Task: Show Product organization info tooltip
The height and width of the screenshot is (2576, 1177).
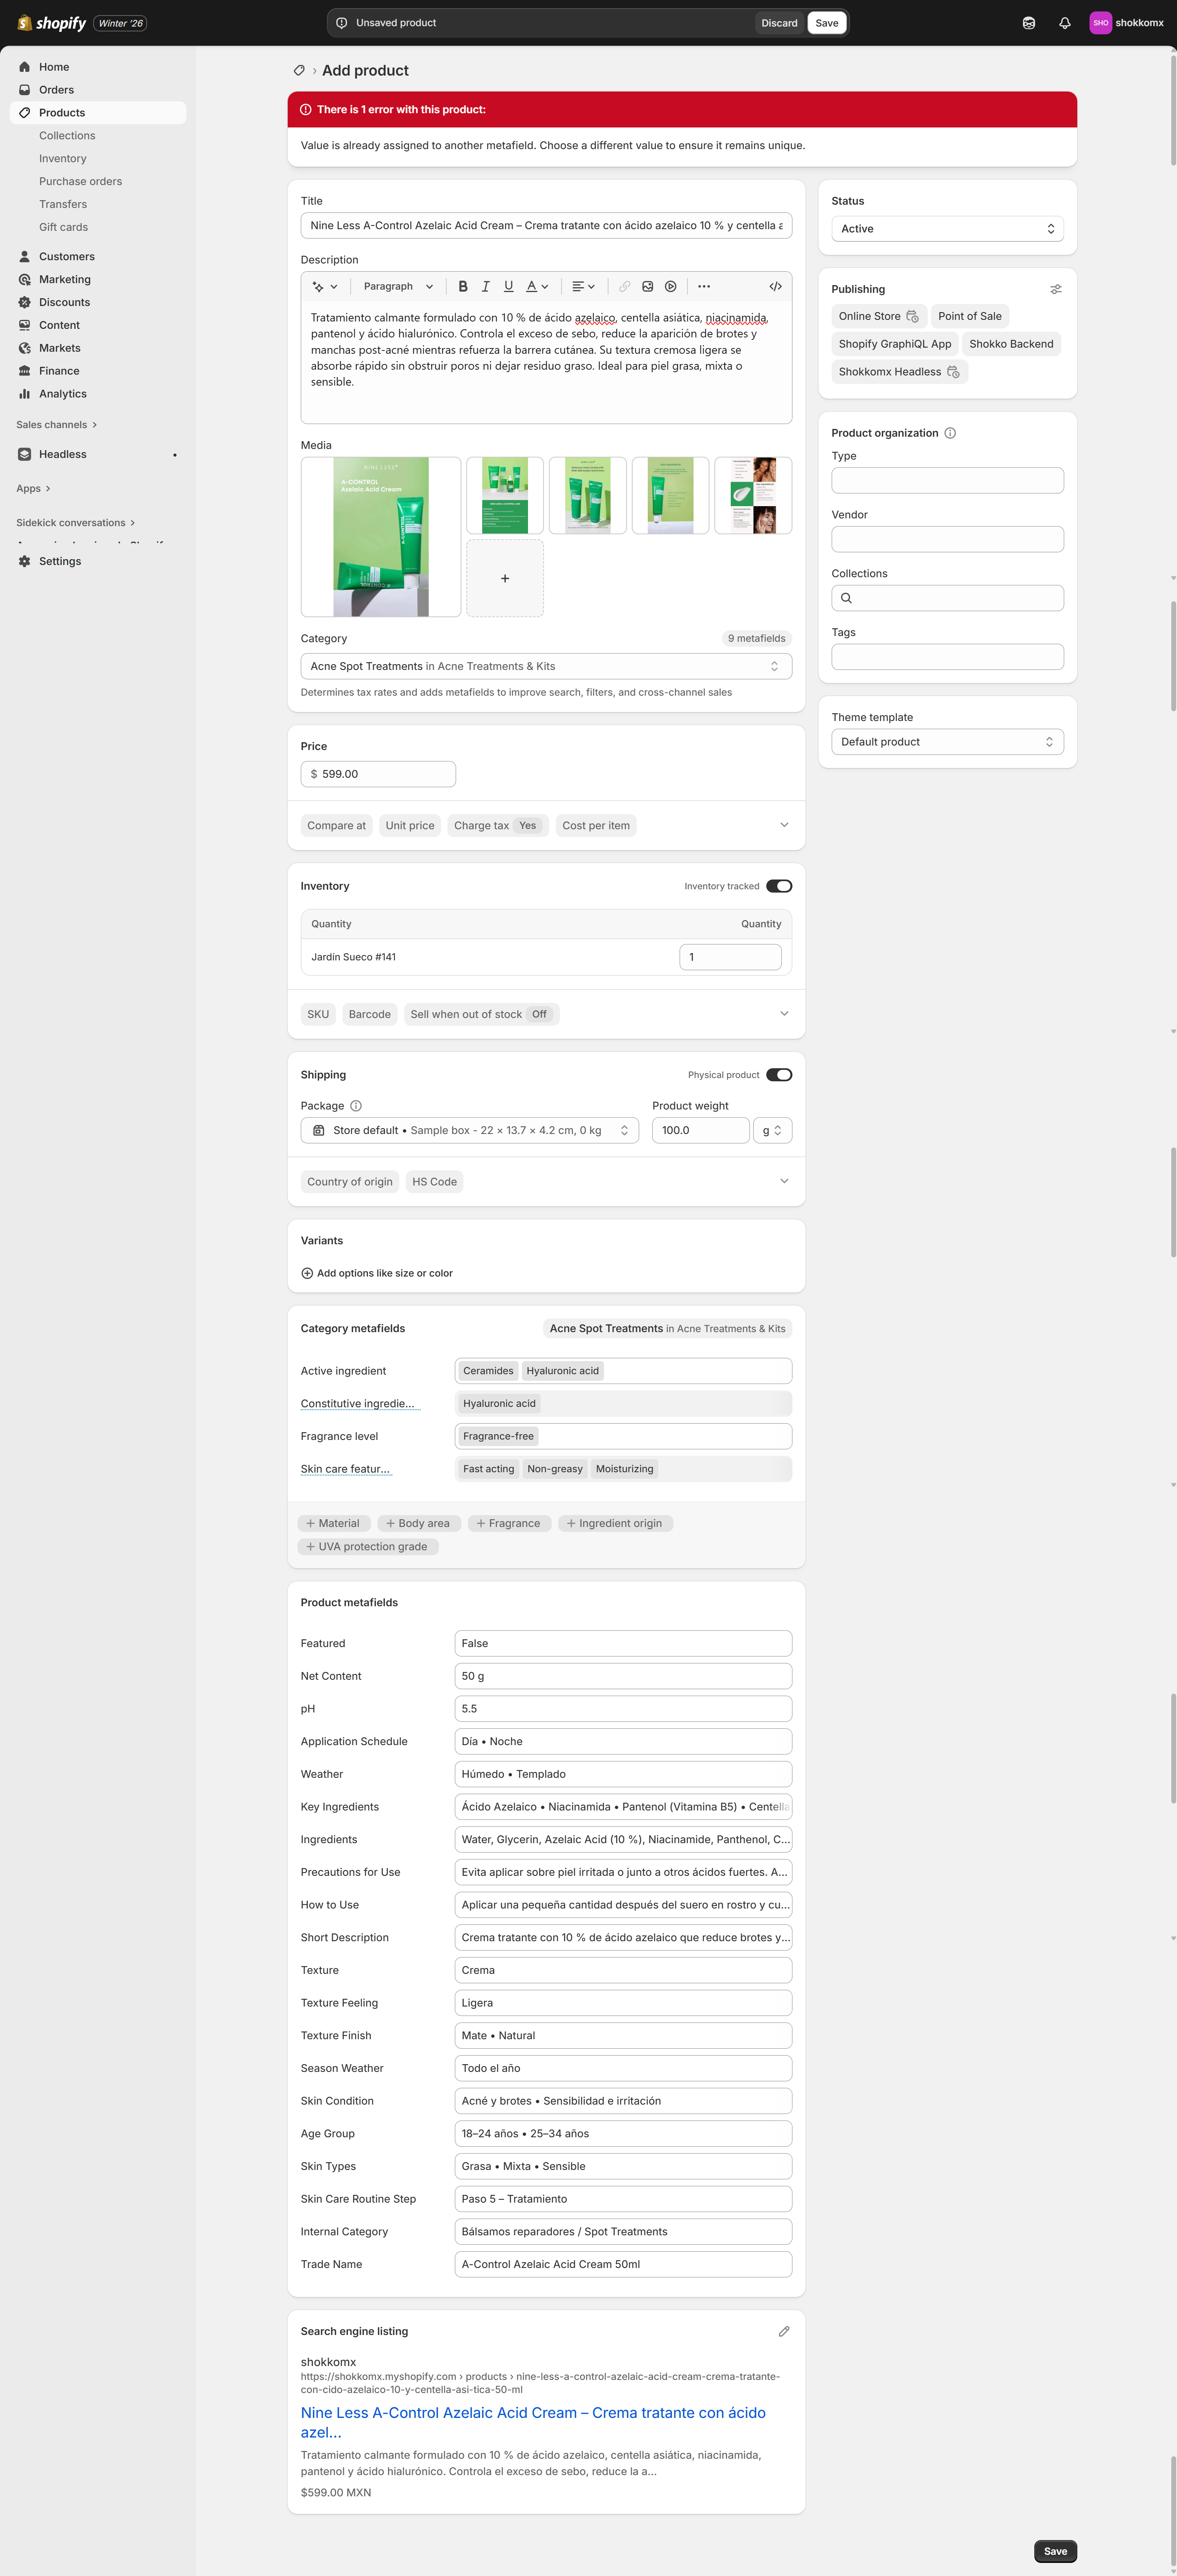Action: point(950,434)
